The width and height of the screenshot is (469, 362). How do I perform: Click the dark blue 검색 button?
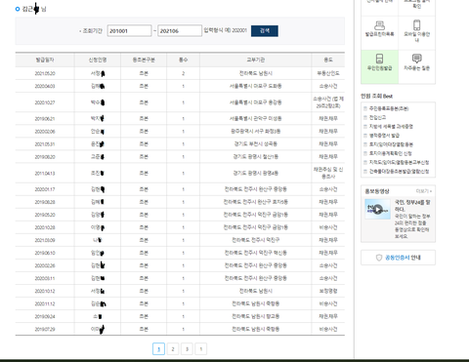265,31
